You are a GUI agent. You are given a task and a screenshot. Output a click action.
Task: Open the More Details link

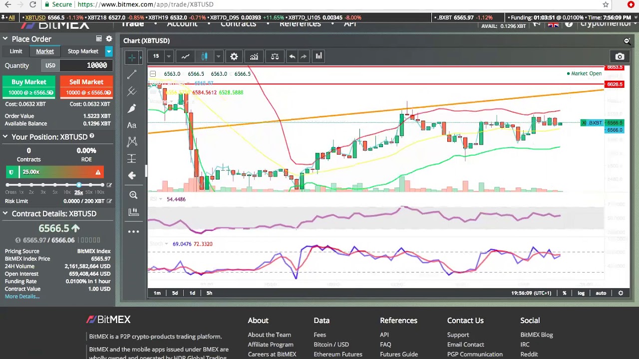(x=22, y=297)
